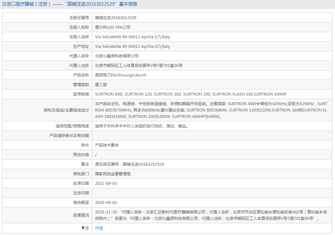Screen dimensions: 335x235
Task: Click the 生产地址 address value
Action: (133, 46)
